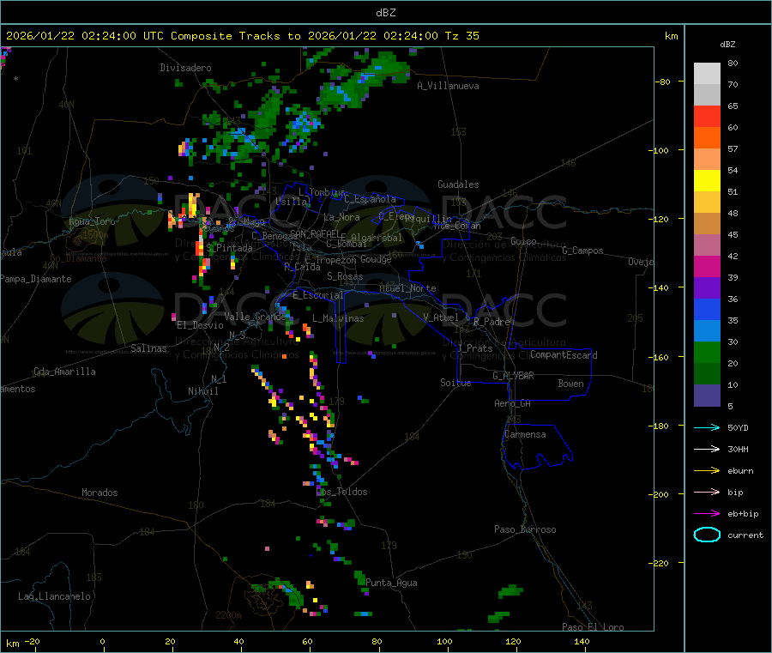Viewport: 772px width, 653px height.
Task: Click the Punta_Agua map label
Action: [x=391, y=583]
